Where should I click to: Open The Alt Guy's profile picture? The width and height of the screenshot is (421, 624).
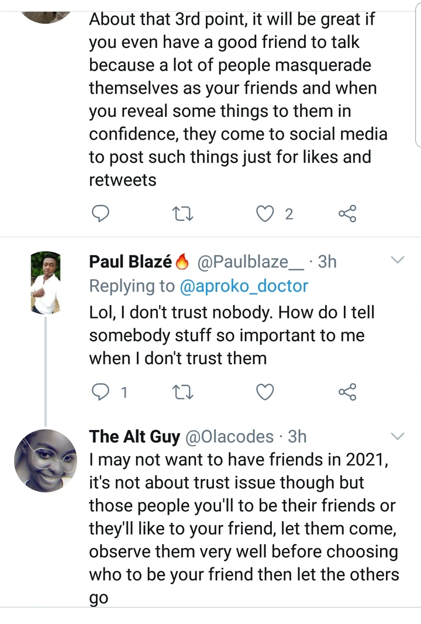tap(49, 460)
